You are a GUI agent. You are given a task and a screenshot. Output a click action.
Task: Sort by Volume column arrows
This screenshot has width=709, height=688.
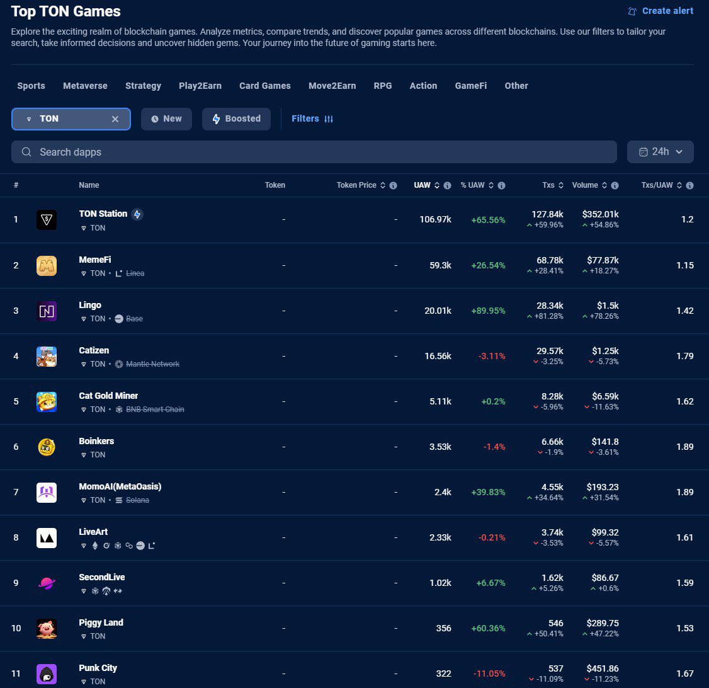tap(604, 185)
